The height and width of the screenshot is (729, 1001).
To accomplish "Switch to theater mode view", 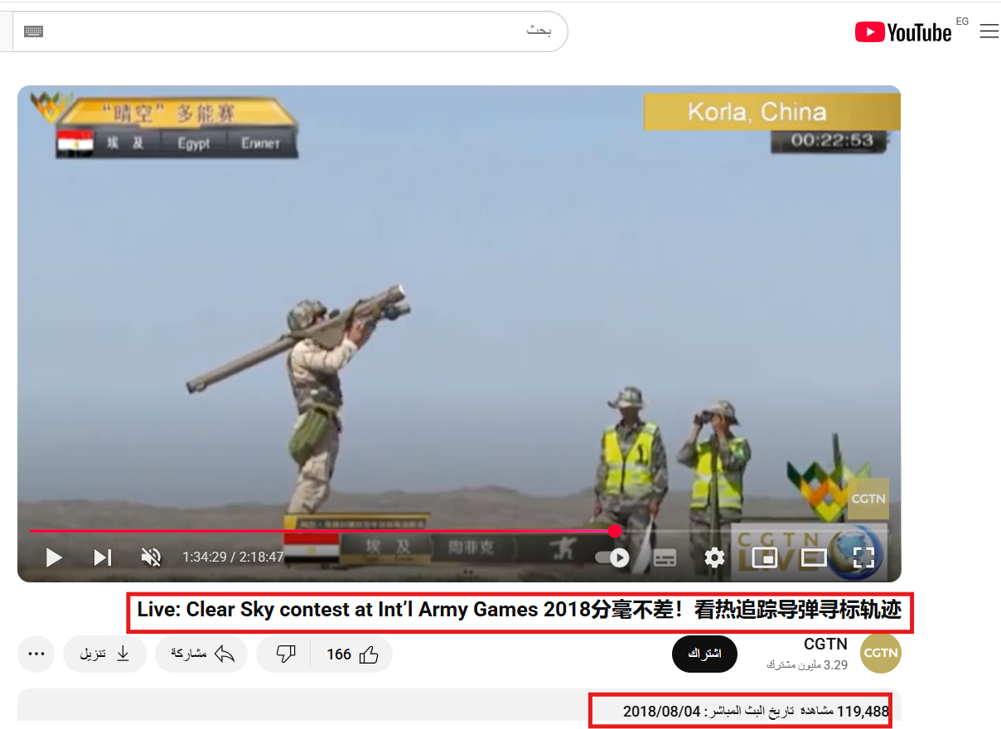I will click(x=814, y=558).
